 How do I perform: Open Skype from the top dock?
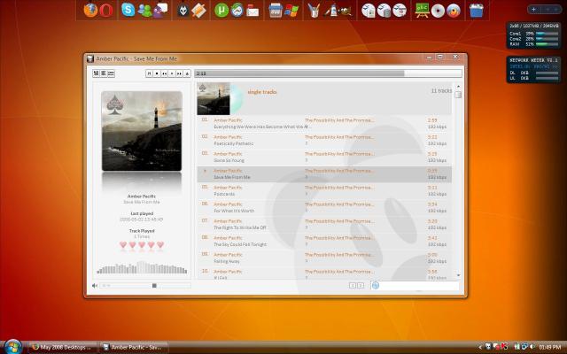click(128, 10)
